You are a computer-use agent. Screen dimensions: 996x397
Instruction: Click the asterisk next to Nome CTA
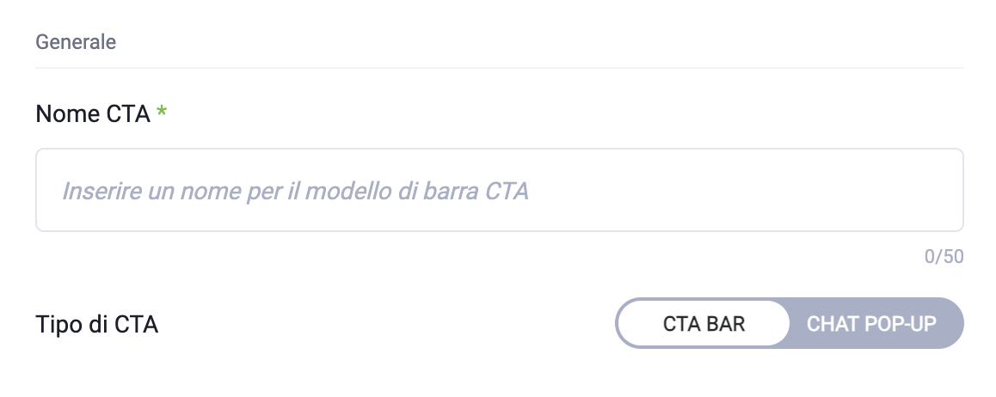(161, 113)
